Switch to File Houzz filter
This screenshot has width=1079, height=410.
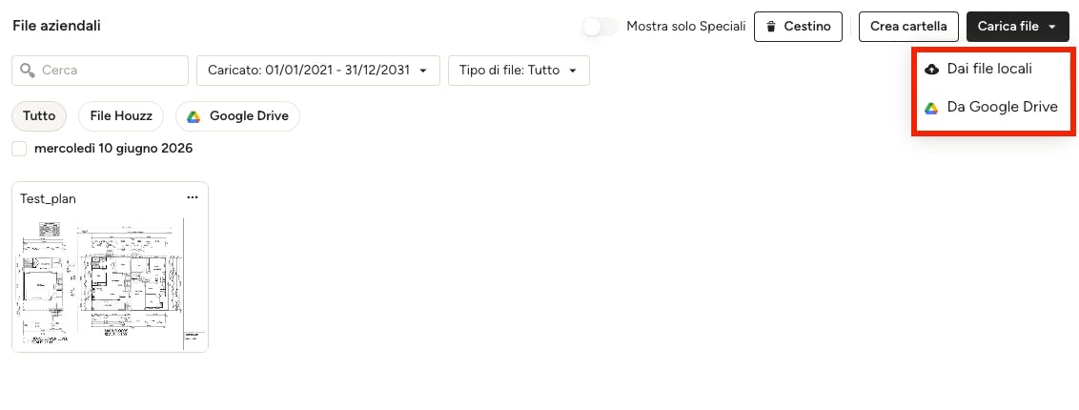(x=121, y=116)
